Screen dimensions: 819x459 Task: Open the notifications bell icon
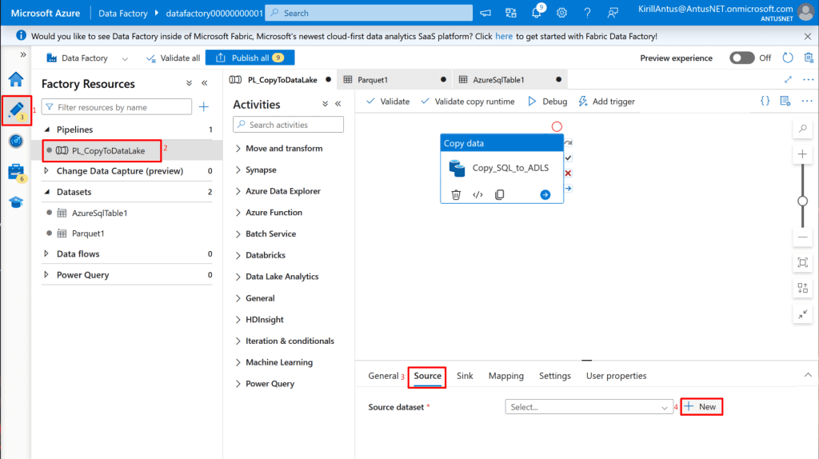[537, 13]
